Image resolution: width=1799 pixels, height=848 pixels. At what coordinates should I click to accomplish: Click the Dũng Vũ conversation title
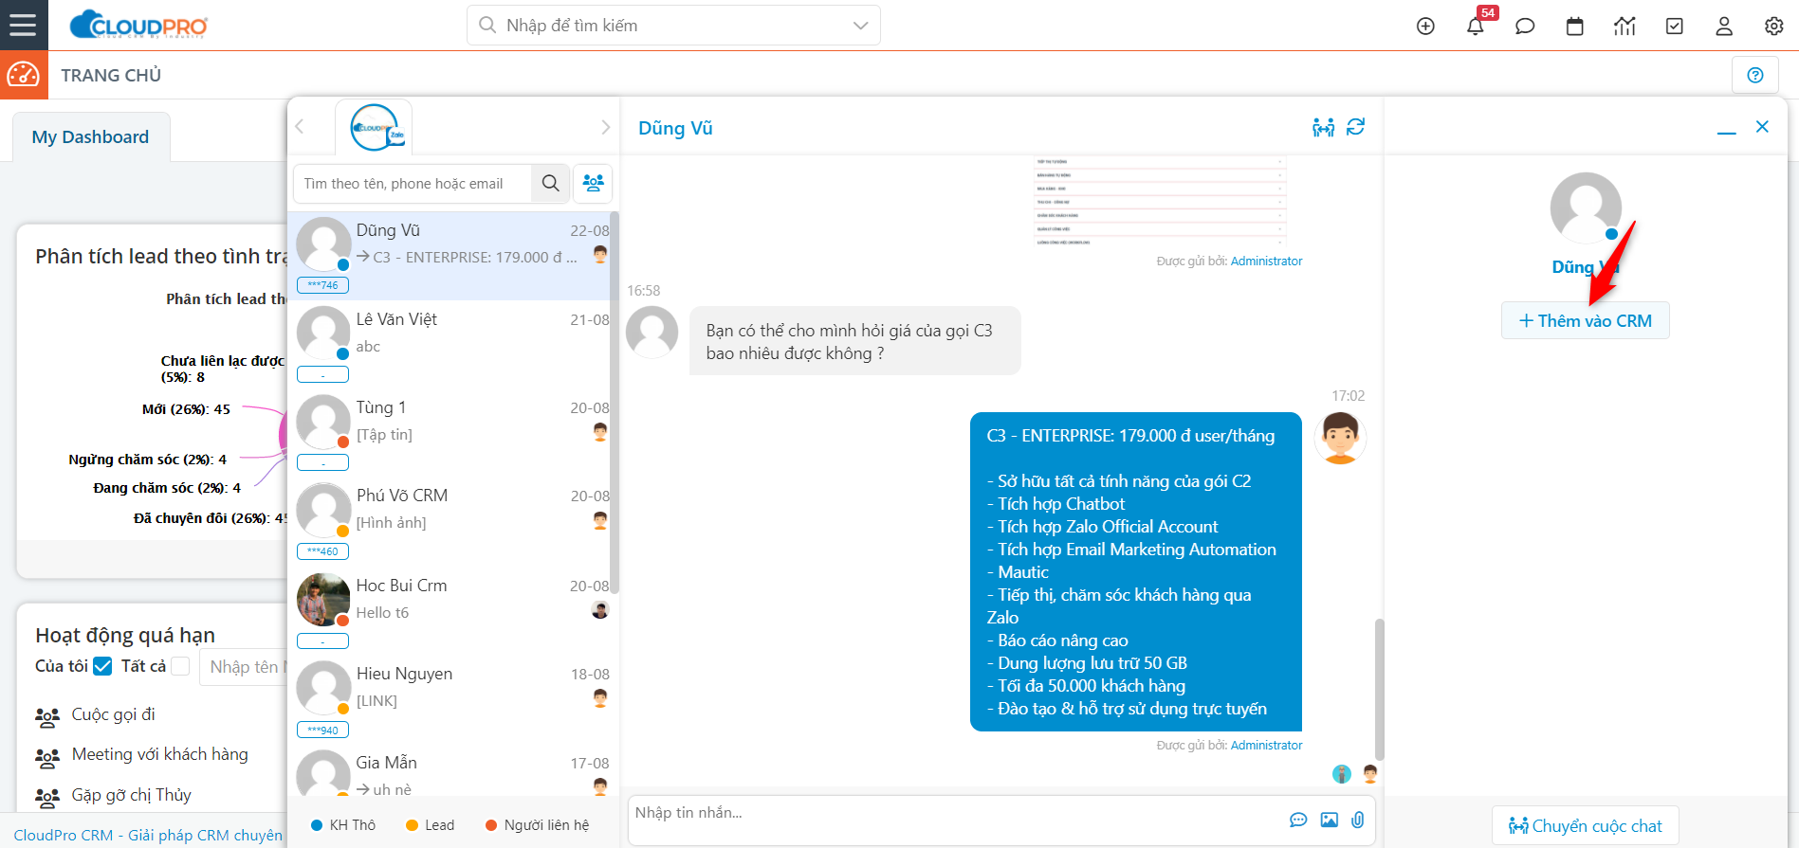(x=675, y=128)
